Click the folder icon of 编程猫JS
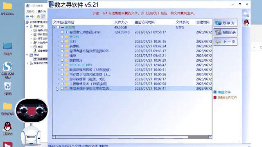Image resolution: width=262 pixels, height=147 pixels. (66, 60)
